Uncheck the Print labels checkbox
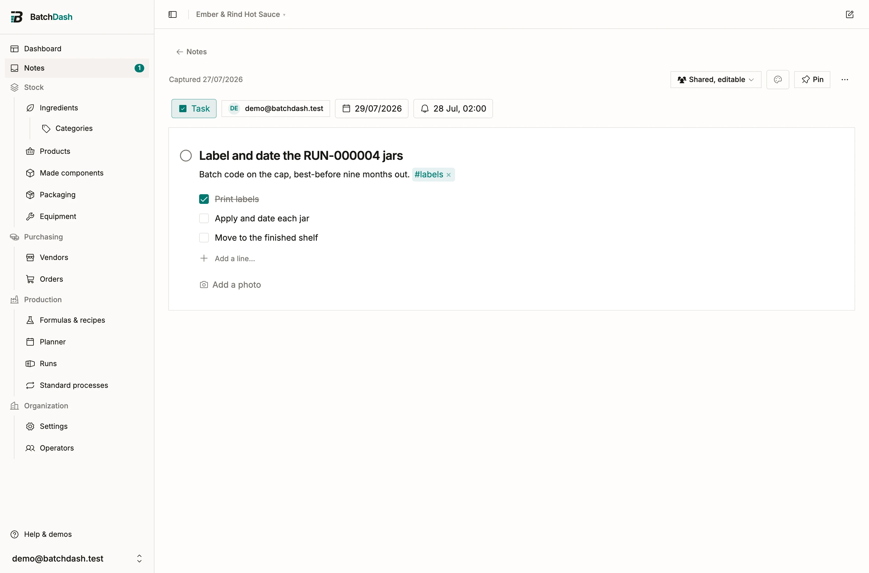869x573 pixels. 204,199
